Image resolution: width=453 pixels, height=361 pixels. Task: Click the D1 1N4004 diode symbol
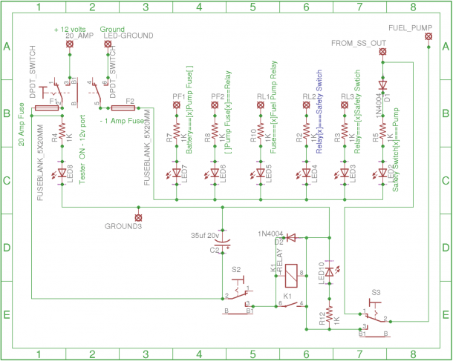(x=382, y=85)
